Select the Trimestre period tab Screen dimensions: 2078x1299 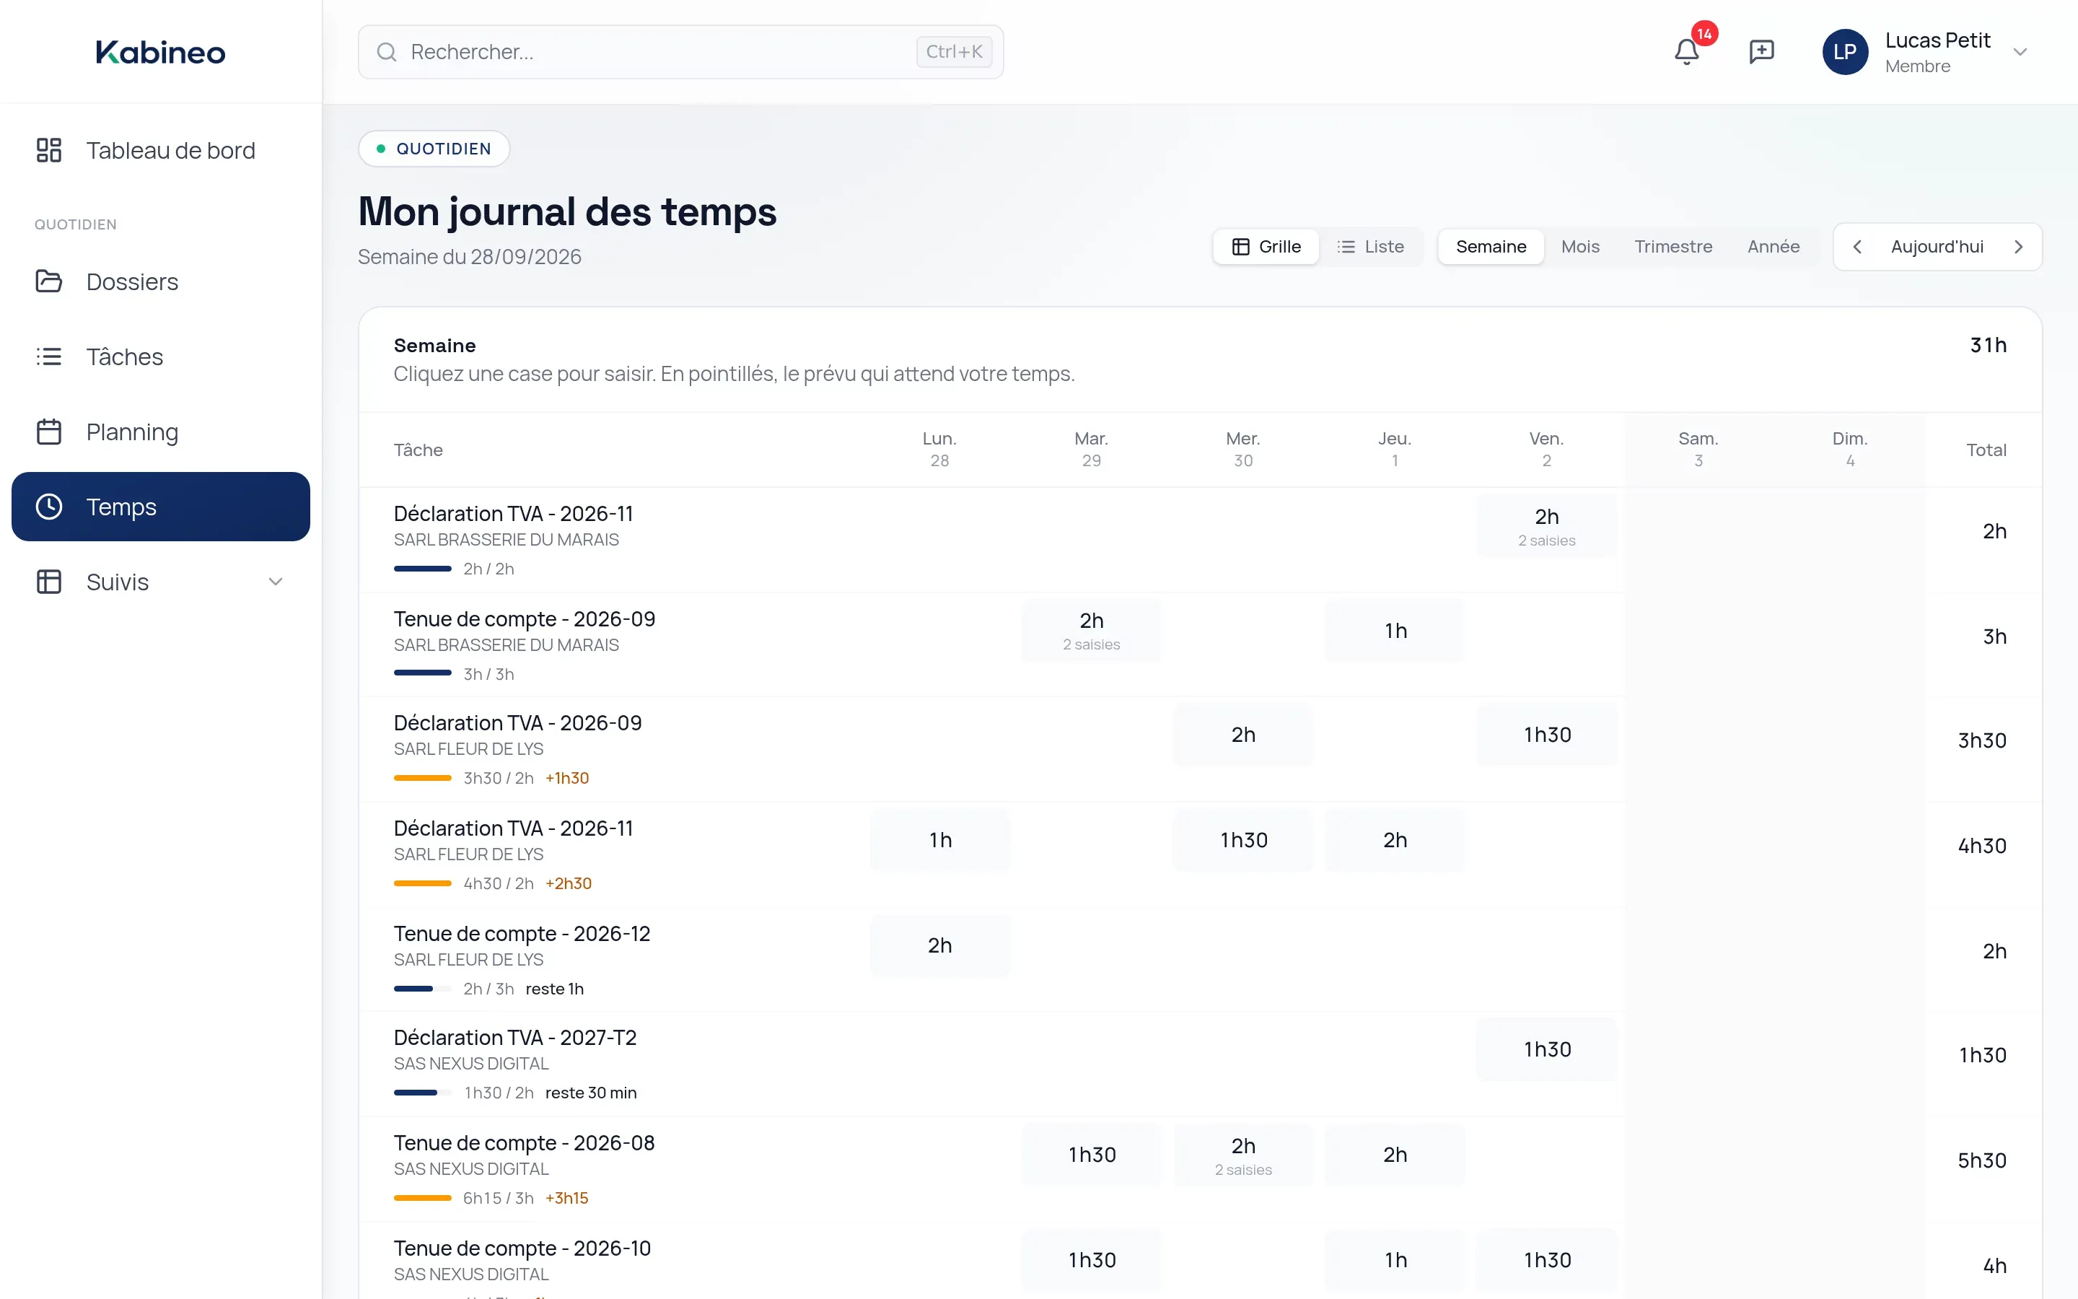[x=1673, y=247]
